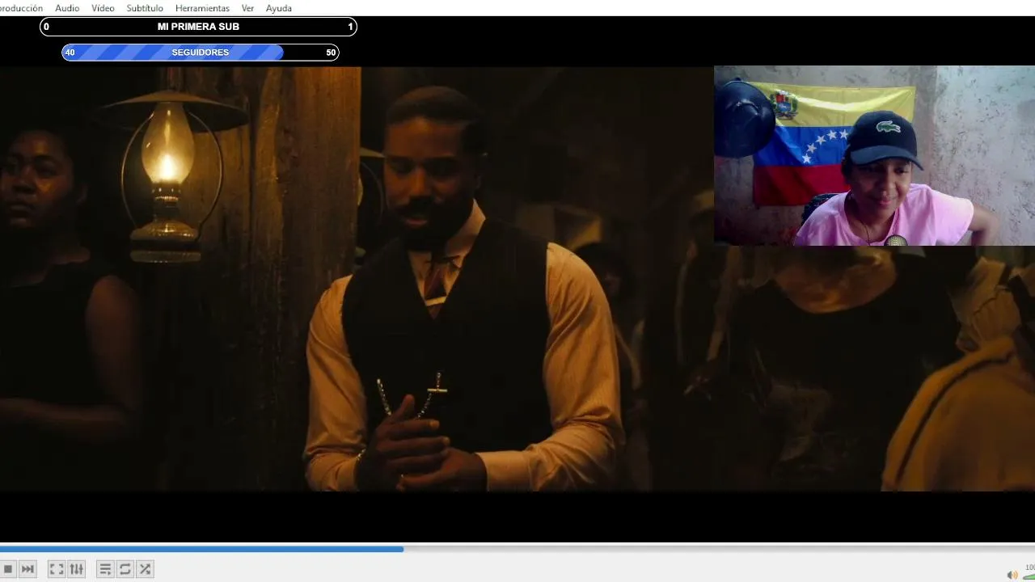Toggle loop repeat mode
1035x582 pixels.
pos(125,569)
